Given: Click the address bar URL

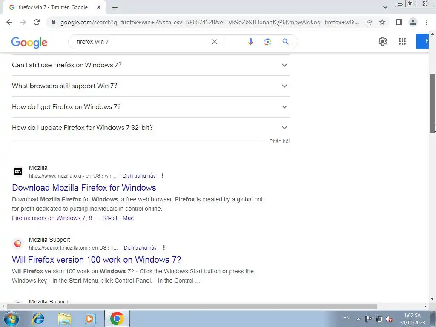Looking at the screenshot, I should coord(209,22).
